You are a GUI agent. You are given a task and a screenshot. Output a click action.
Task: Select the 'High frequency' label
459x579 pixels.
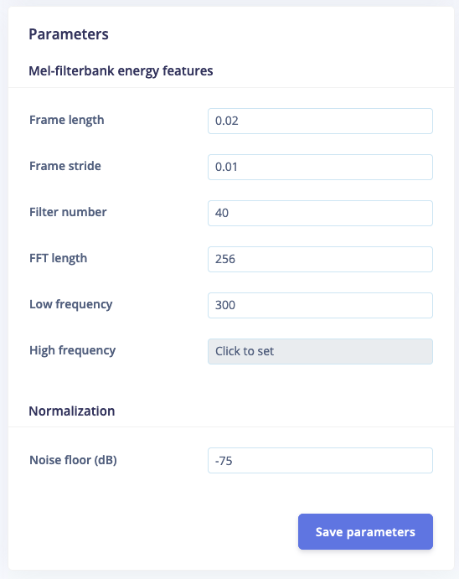pyautogui.click(x=72, y=351)
